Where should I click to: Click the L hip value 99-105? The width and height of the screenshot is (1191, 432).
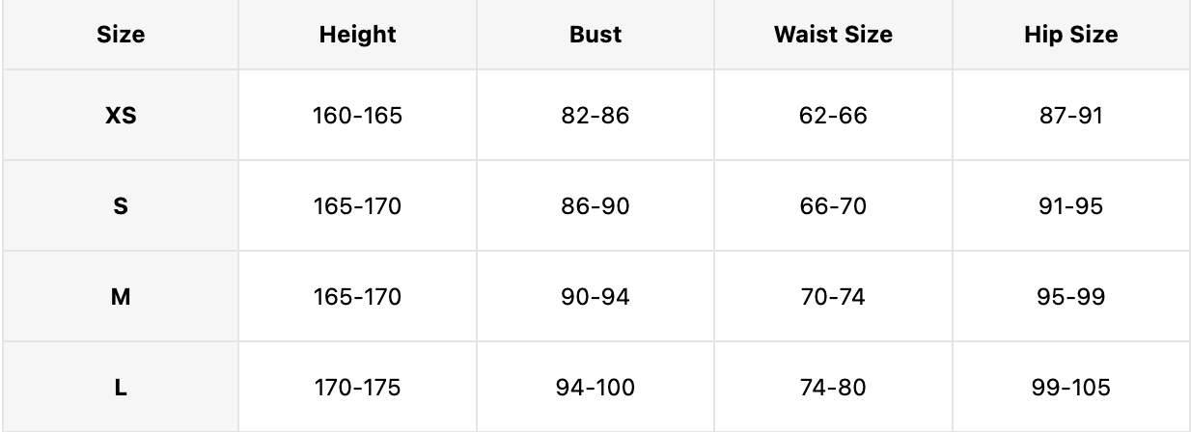pos(1071,389)
